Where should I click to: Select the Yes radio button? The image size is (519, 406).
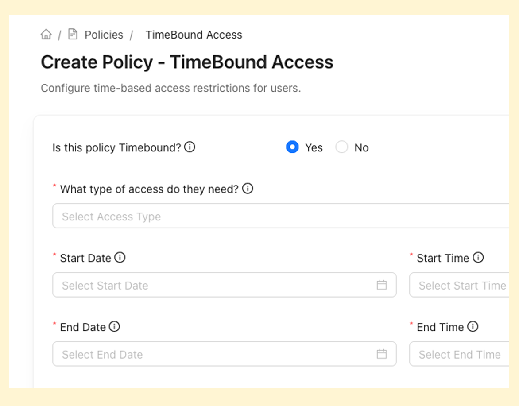(292, 147)
